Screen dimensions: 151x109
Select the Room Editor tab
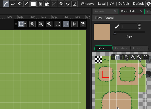click(129, 11)
